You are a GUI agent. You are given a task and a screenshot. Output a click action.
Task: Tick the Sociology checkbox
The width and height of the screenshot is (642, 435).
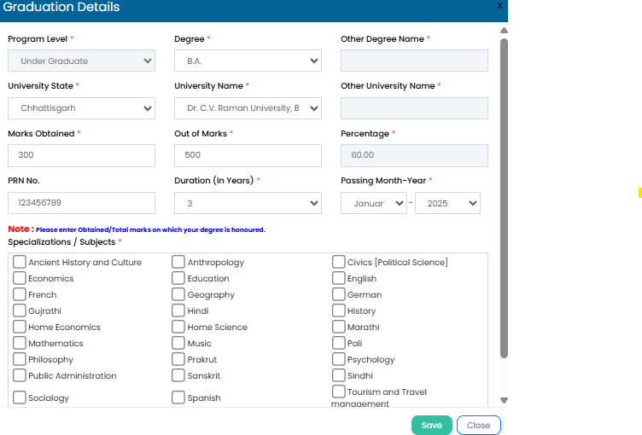click(20, 397)
